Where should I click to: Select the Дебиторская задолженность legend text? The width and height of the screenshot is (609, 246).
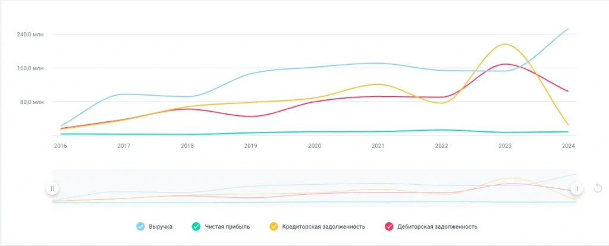(438, 226)
